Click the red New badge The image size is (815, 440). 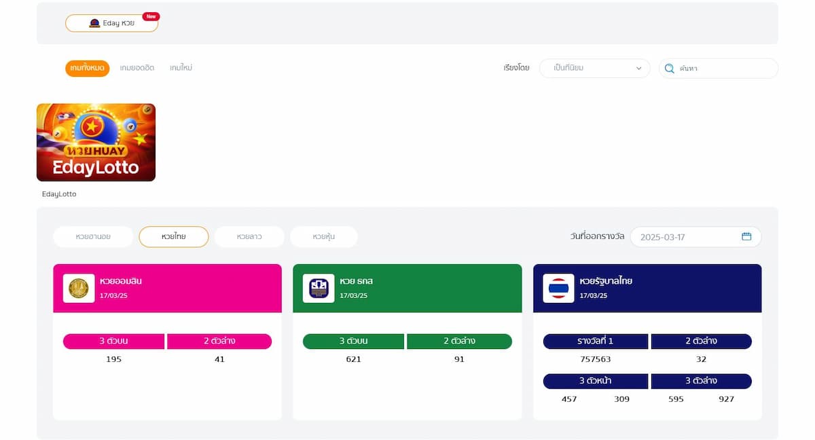point(151,16)
